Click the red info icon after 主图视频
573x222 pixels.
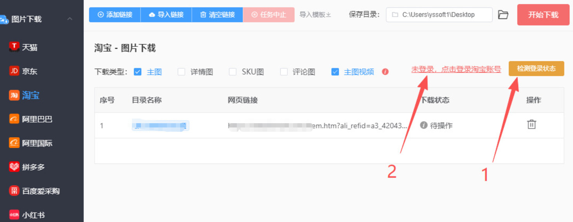pyautogui.click(x=385, y=72)
